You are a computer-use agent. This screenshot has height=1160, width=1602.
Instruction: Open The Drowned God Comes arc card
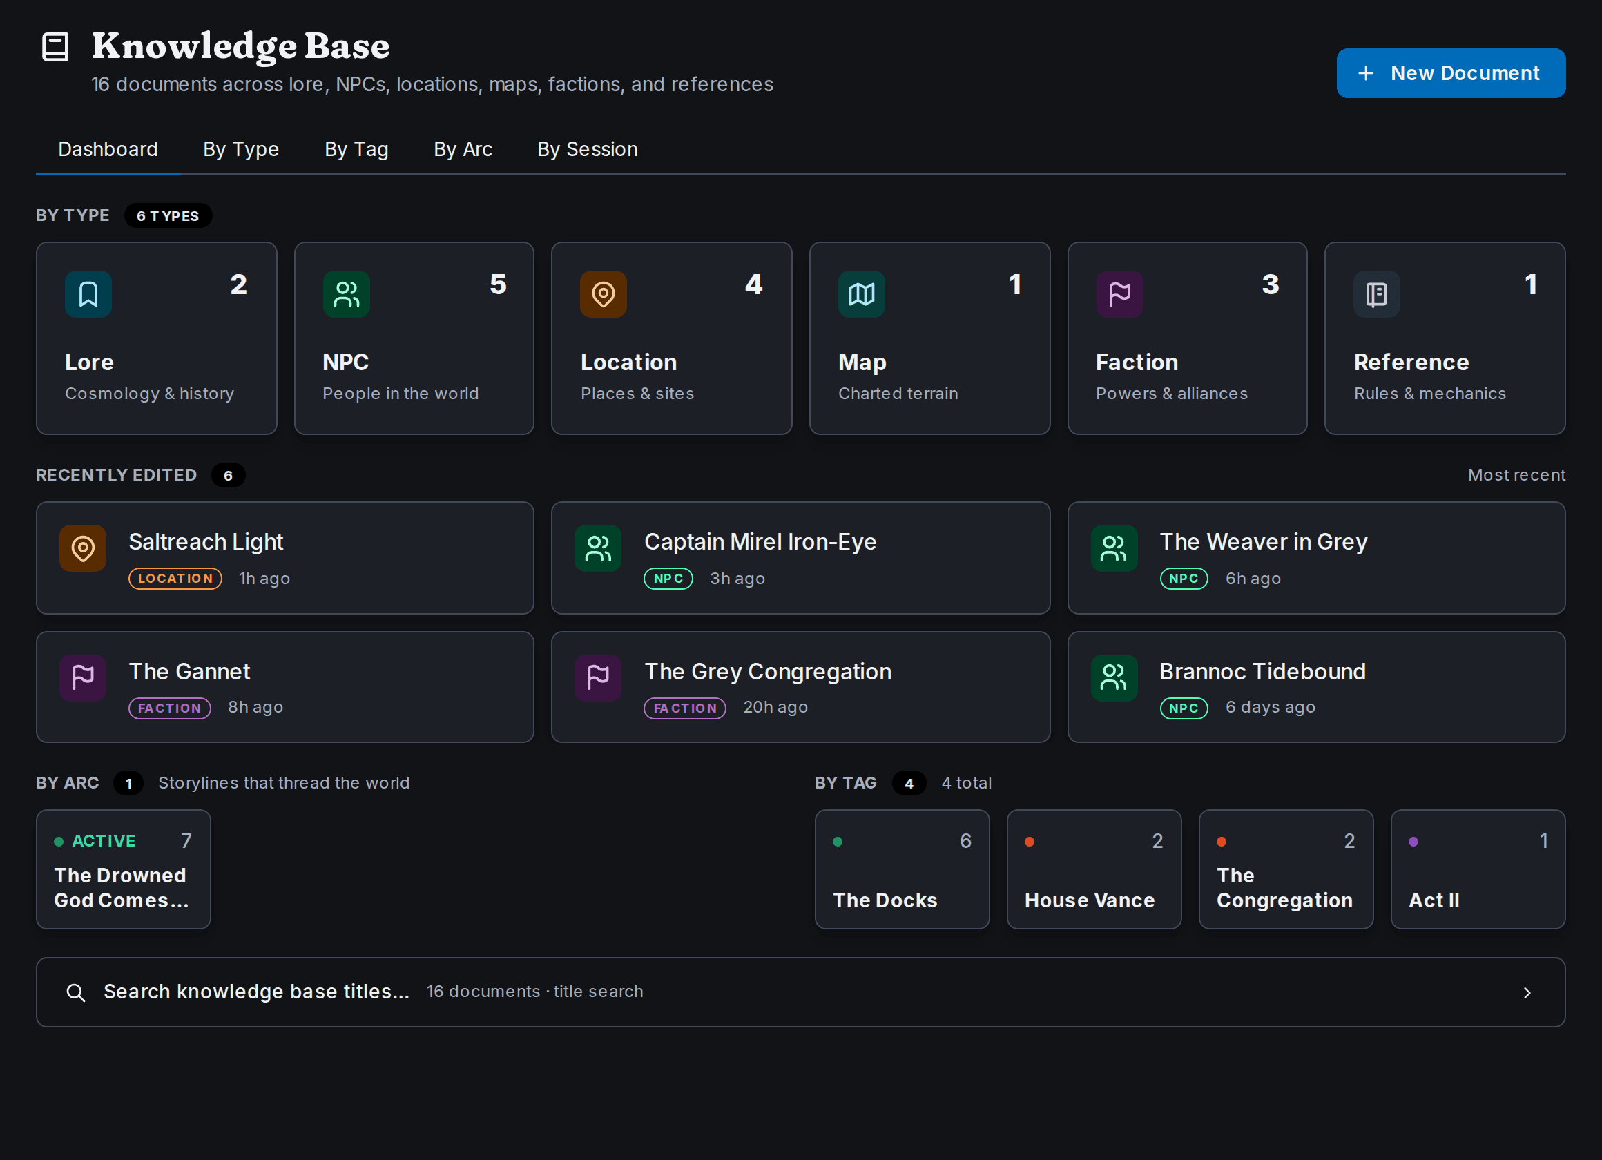(123, 869)
